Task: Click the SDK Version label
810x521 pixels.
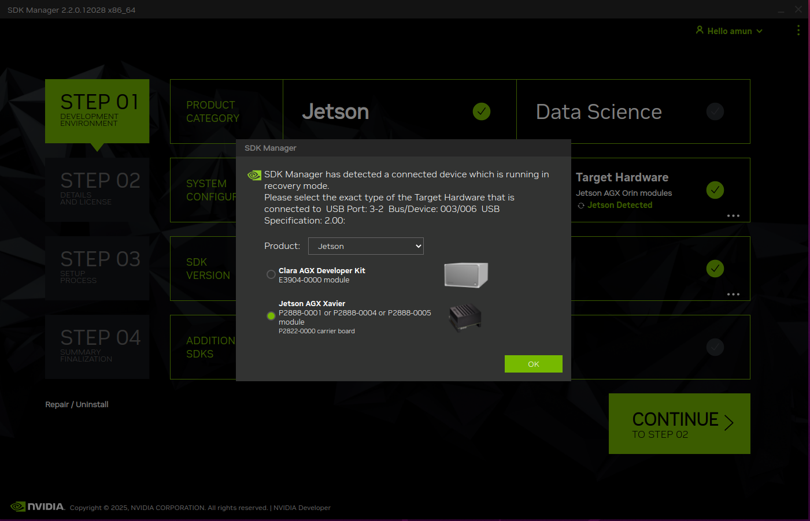Action: coord(208,269)
